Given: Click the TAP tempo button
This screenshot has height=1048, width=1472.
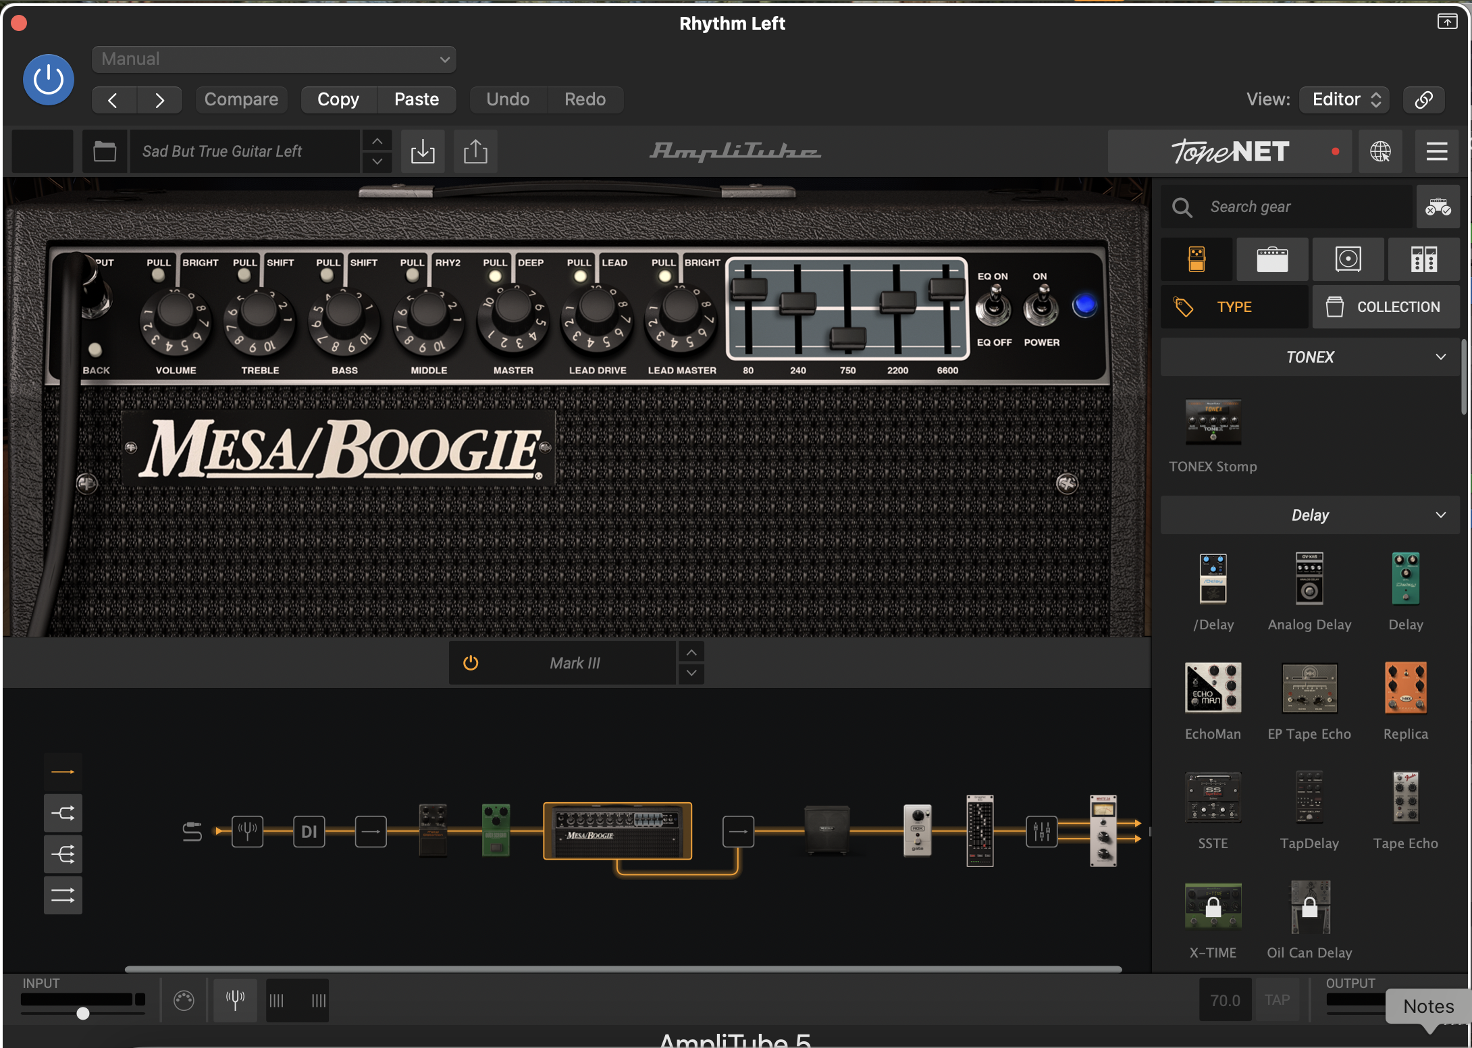Looking at the screenshot, I should [1277, 1000].
